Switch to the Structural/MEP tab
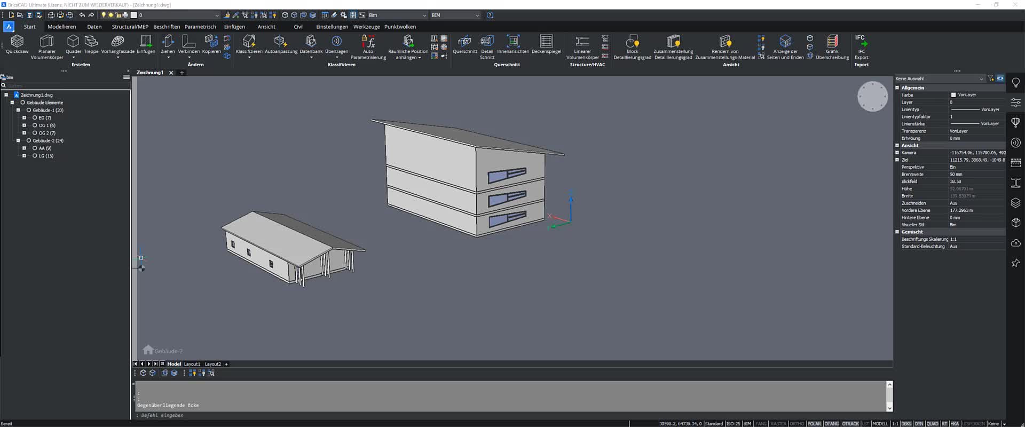The image size is (1025, 427). [x=130, y=27]
